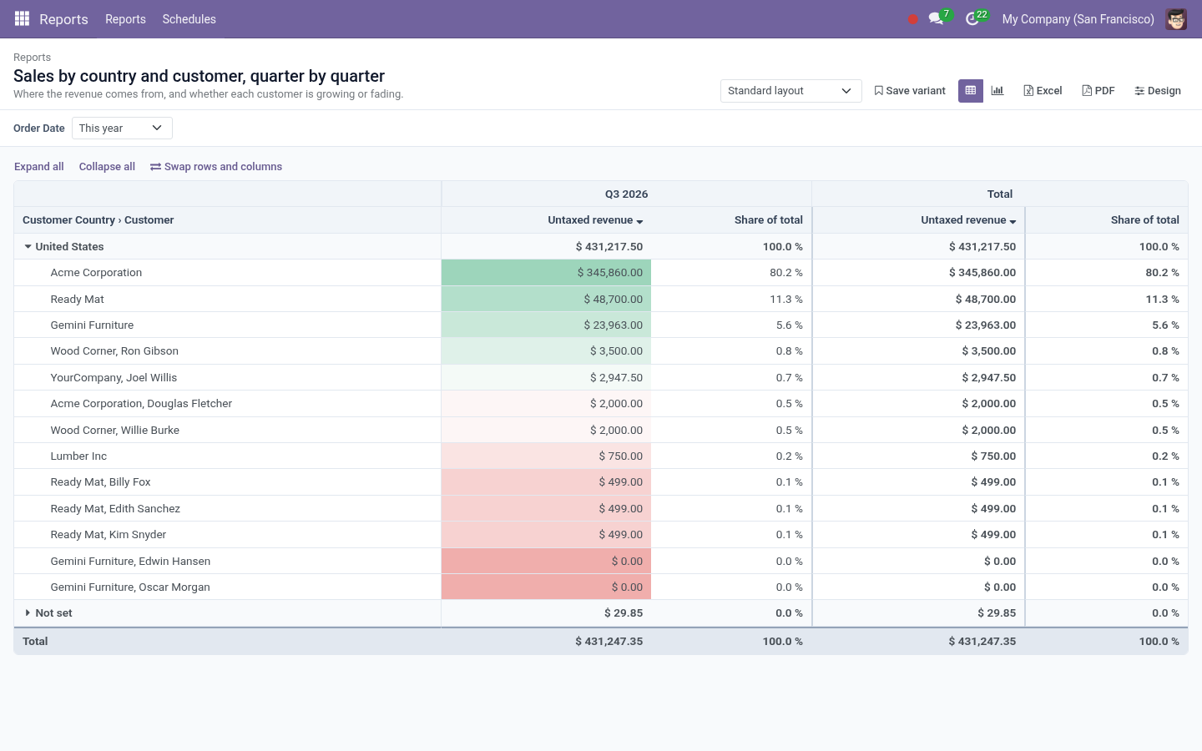Open the user avatar menu
1202x751 pixels.
[1176, 19]
